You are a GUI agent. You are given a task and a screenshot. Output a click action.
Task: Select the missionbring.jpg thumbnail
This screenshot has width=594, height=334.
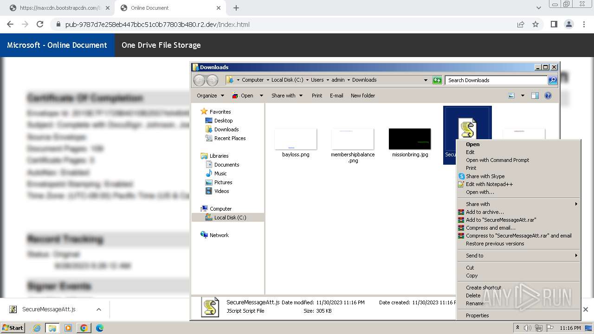click(x=410, y=139)
